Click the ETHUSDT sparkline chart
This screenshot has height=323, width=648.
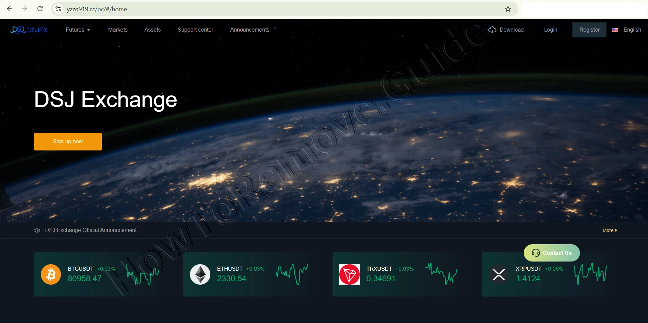click(x=292, y=274)
